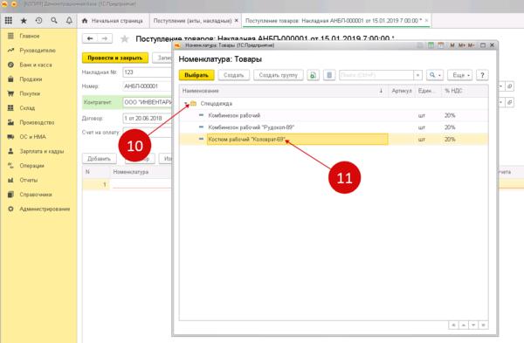The width and height of the screenshot is (524, 343).
Task: Switch to the Начальная страница tab
Action: click(x=113, y=21)
